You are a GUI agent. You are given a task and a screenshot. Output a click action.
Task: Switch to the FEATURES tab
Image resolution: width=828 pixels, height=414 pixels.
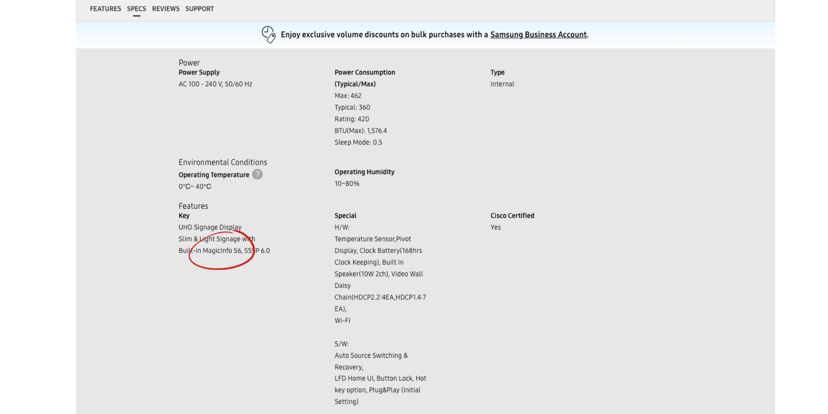105,9
